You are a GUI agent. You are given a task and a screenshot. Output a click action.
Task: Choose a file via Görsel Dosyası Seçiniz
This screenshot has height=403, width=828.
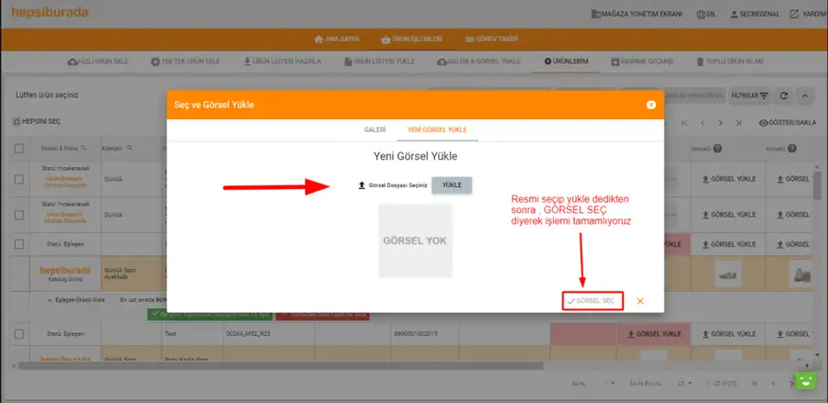point(392,185)
